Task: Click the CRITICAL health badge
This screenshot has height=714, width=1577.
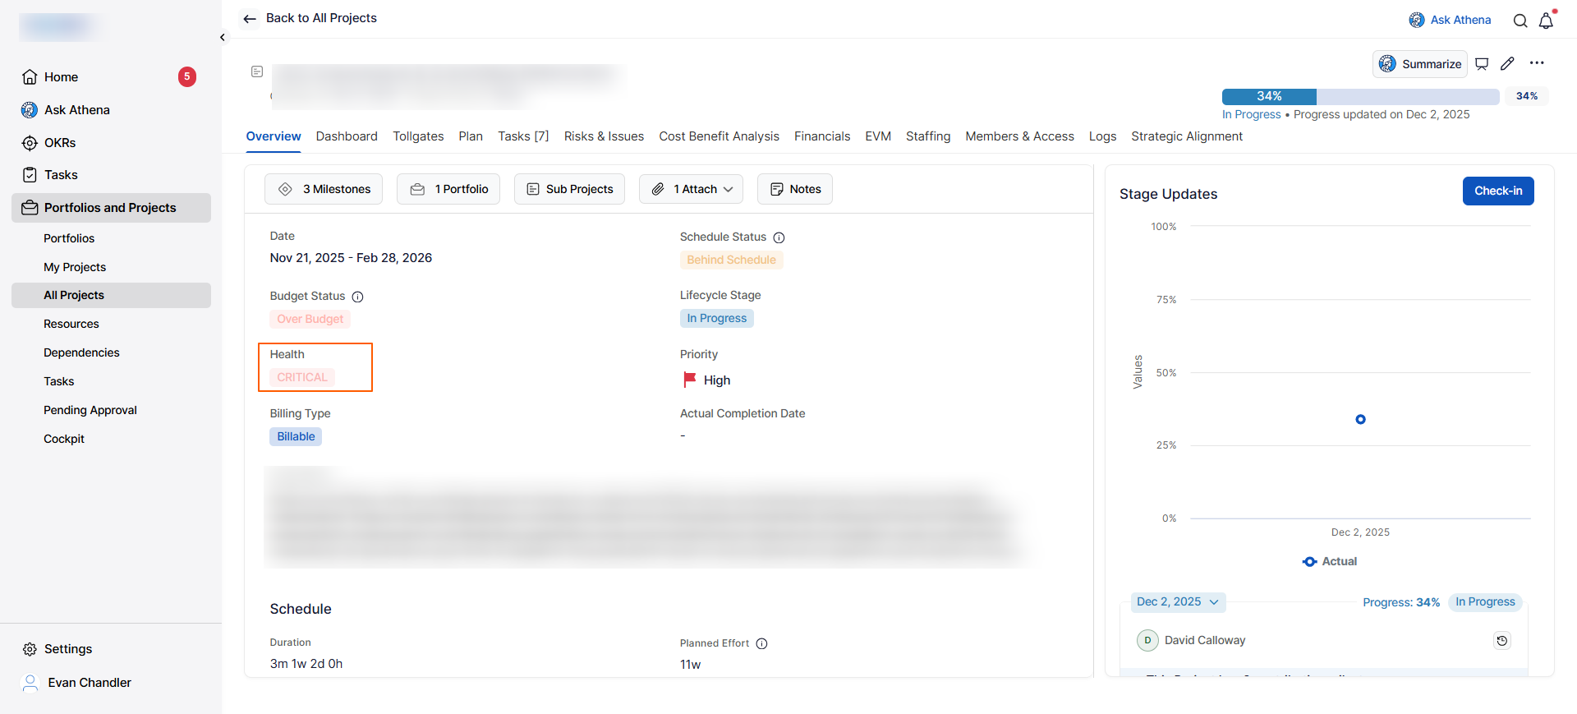Action: click(x=301, y=377)
